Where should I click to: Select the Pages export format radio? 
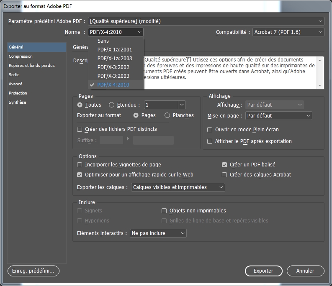136,115
